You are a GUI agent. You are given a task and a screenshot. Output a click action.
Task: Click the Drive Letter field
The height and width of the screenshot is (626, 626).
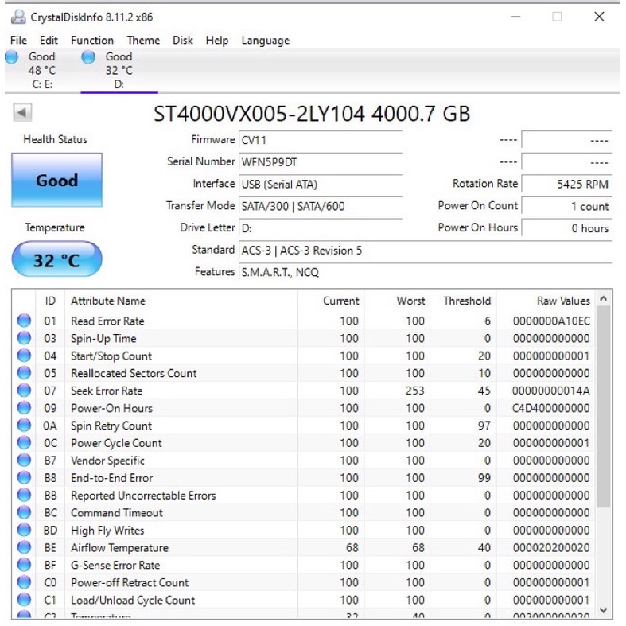point(321,228)
